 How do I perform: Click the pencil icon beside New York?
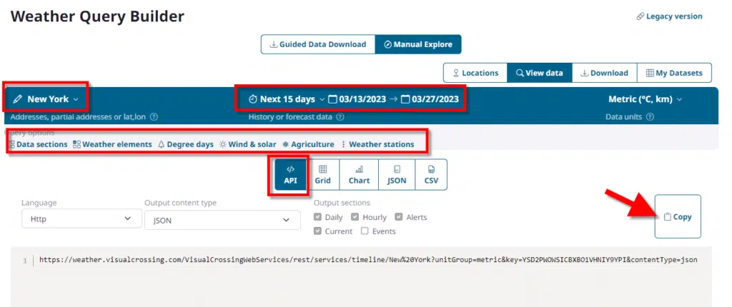coord(18,99)
